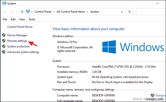This screenshot has width=166, height=102.
Task: Go to Control Panel Home
Action: [20, 27]
